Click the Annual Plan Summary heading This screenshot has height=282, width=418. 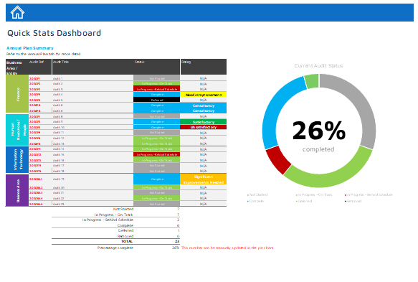30,48
